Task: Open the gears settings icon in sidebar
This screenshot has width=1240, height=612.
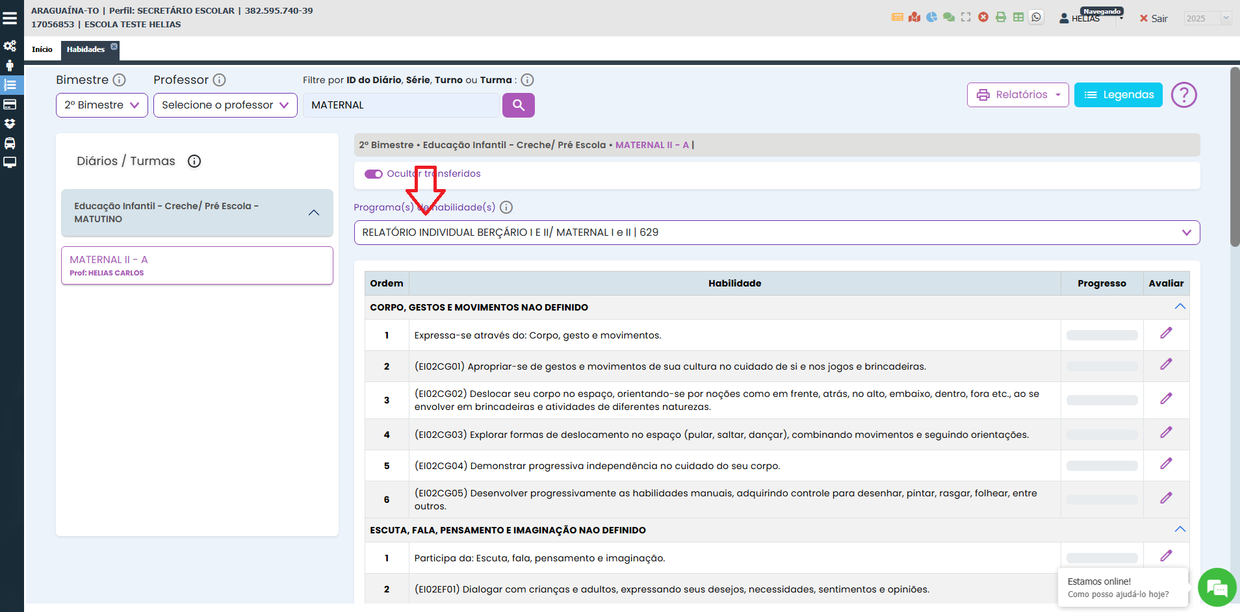Action: click(10, 46)
